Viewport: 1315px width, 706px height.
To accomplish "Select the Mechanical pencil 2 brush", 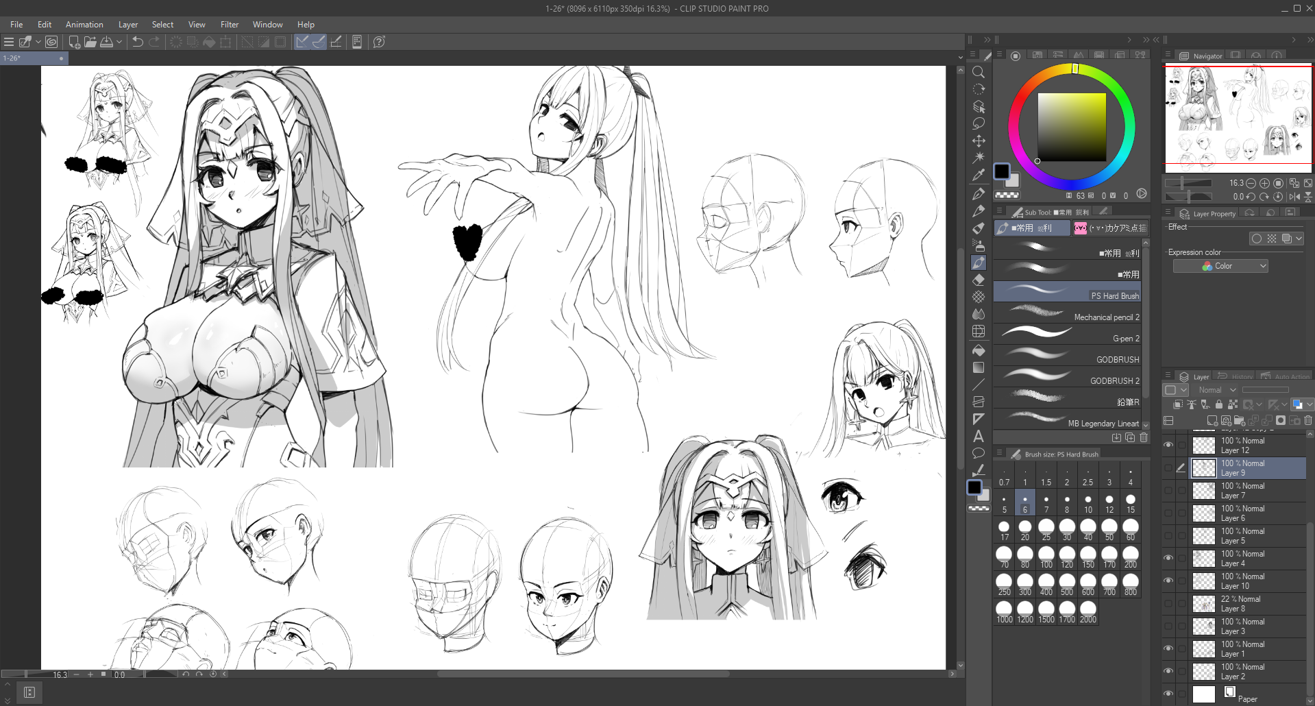I will click(x=1068, y=313).
